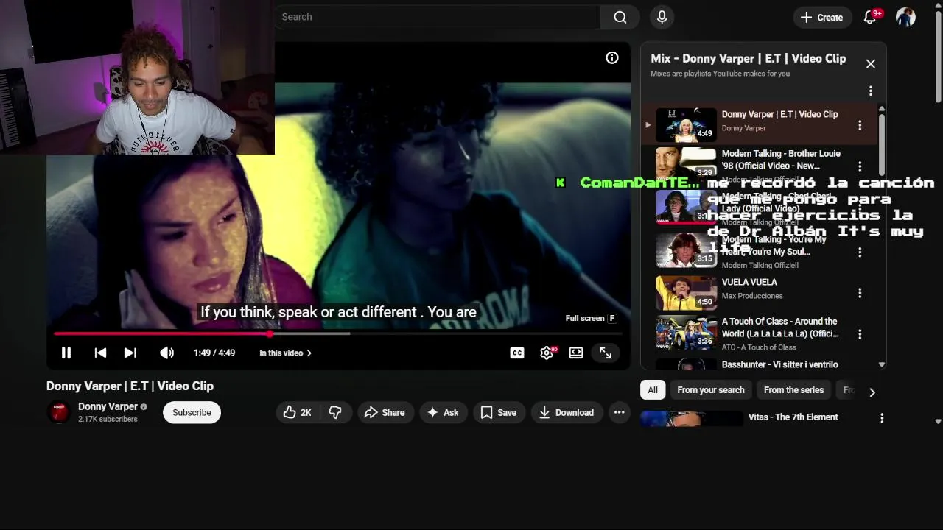Click the page scrollbar down arrow
This screenshot has width=943, height=530.
[x=938, y=422]
